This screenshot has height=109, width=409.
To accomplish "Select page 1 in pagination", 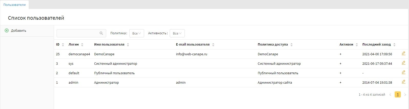I will (x=397, y=95).
